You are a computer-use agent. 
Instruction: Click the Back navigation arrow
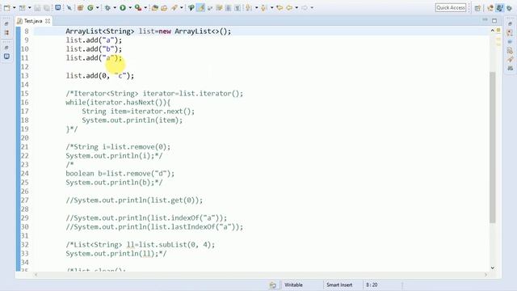click(x=289, y=7)
